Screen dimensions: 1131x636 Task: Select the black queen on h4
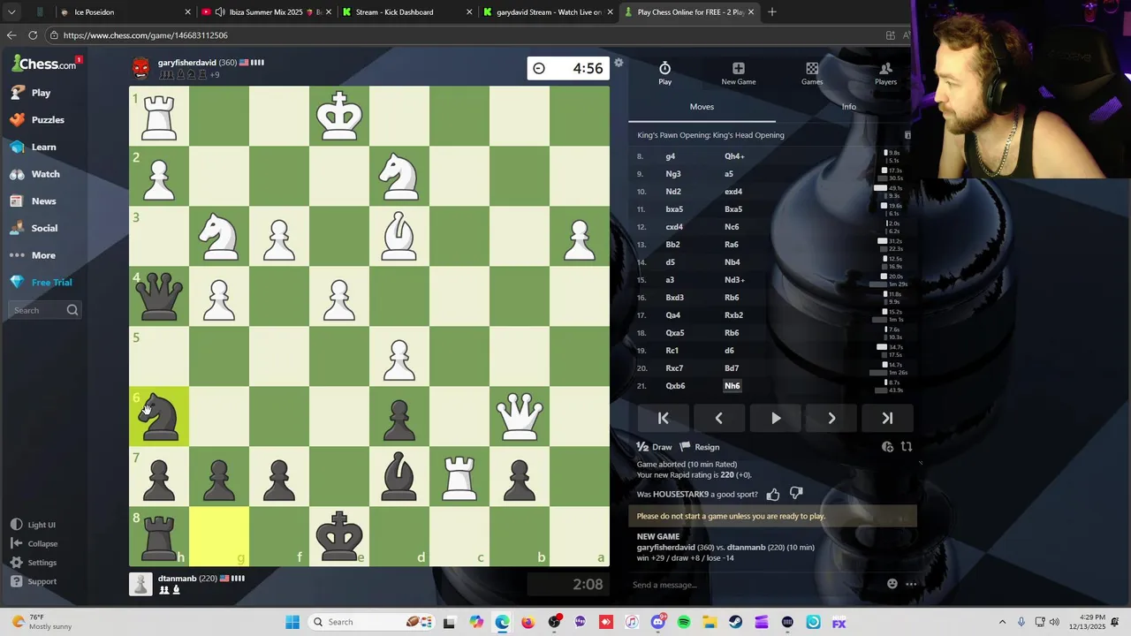point(159,297)
